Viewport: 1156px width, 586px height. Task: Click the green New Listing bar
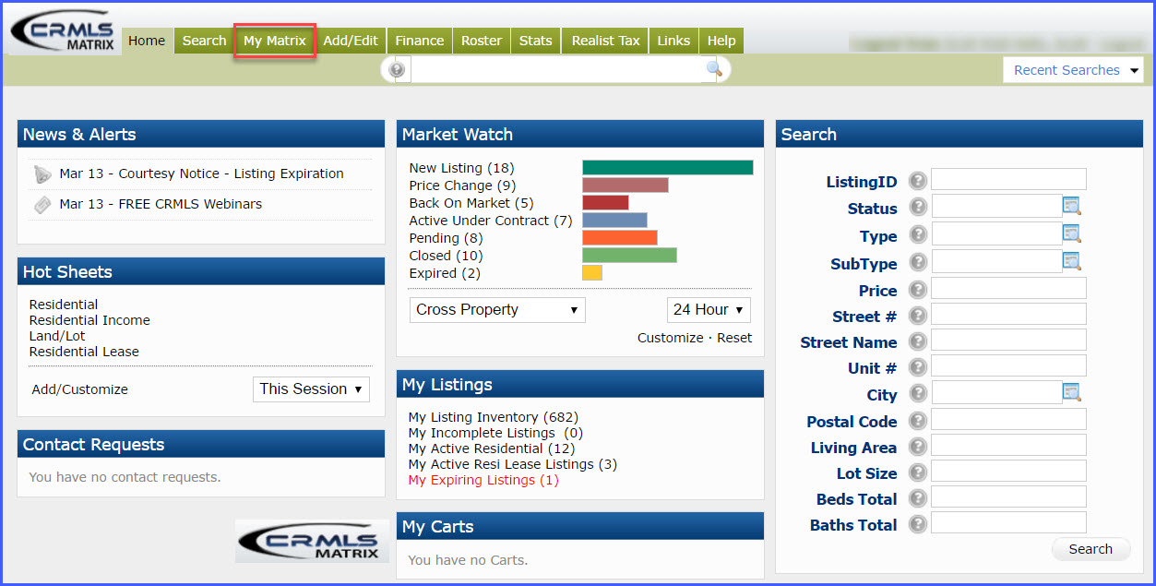[x=667, y=168]
